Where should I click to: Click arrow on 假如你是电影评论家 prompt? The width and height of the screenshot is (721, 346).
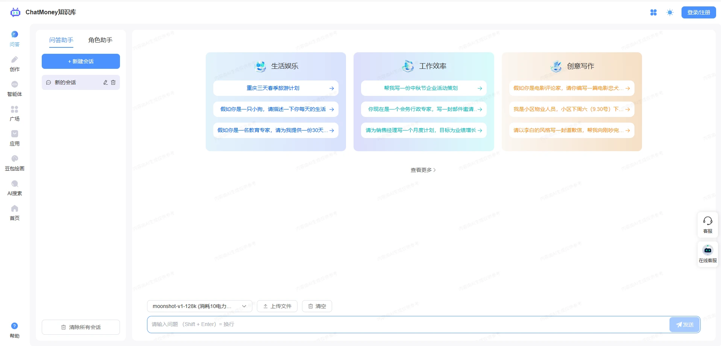click(628, 88)
